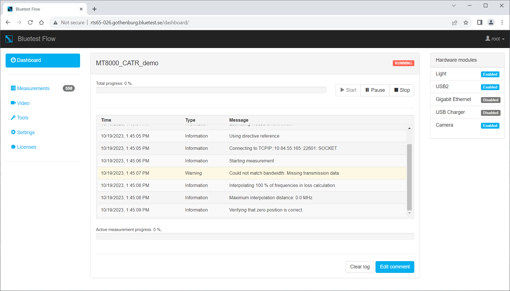The height and width of the screenshot is (291, 510).
Task: Select the 'Using directive reference' log row
Action: pos(252,136)
